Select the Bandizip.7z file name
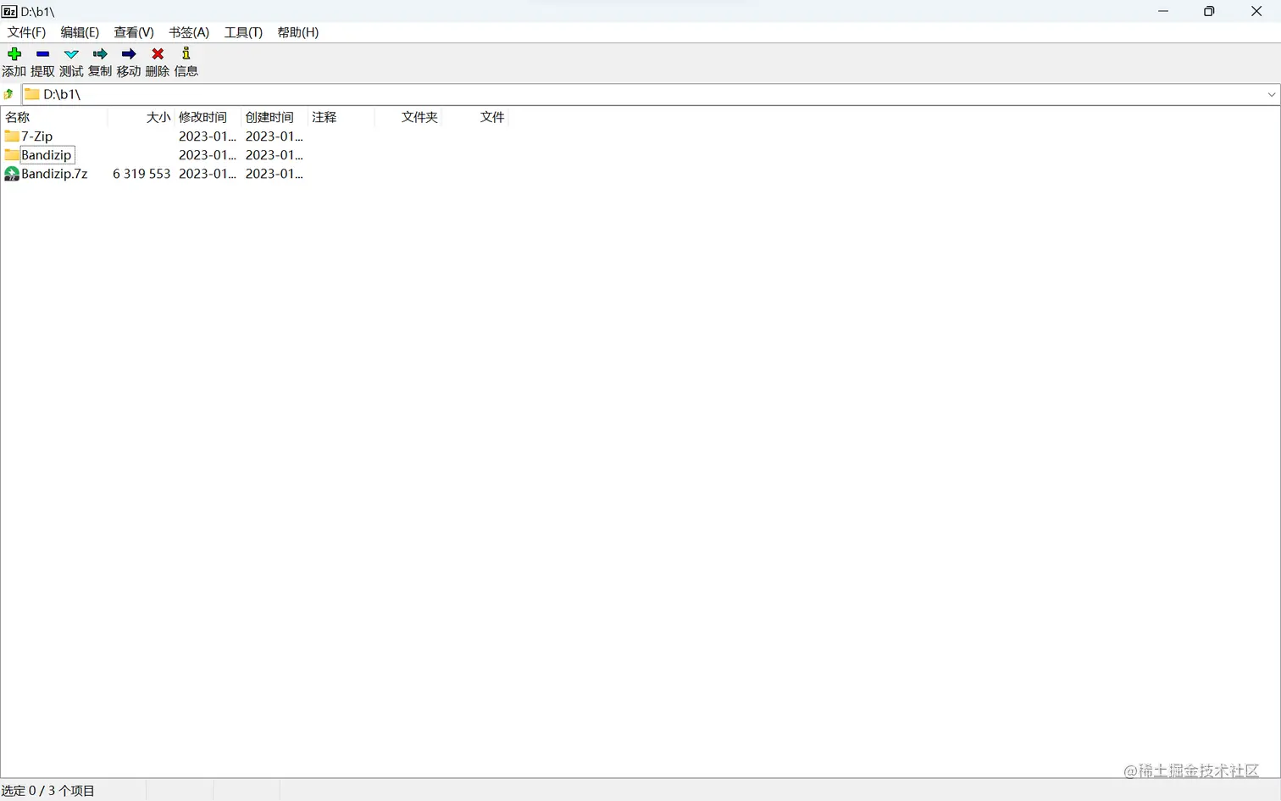 click(54, 174)
